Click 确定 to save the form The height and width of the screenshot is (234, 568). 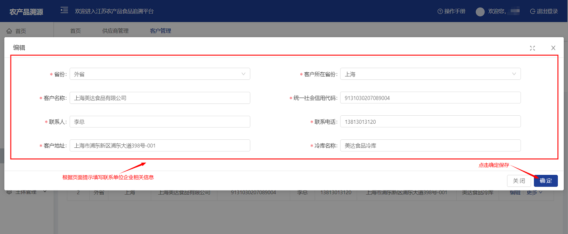[546, 181]
